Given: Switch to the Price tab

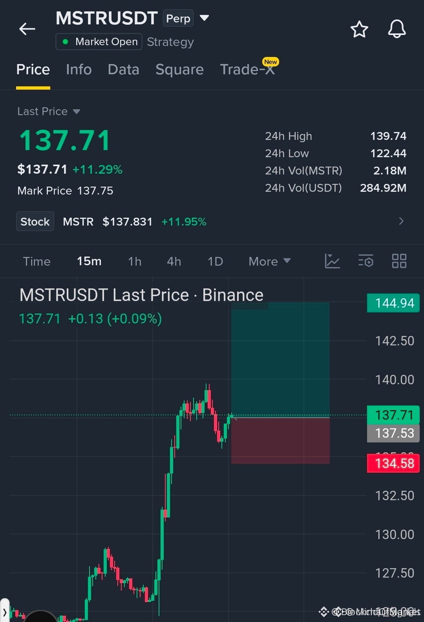Looking at the screenshot, I should tap(33, 70).
